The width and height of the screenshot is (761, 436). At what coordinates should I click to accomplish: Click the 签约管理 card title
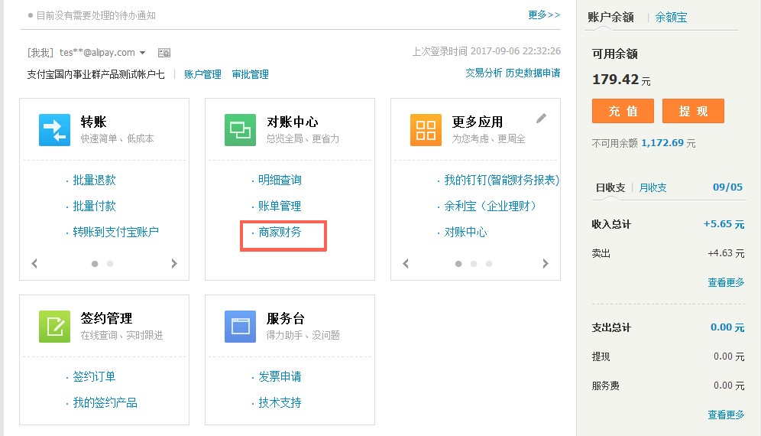click(106, 318)
